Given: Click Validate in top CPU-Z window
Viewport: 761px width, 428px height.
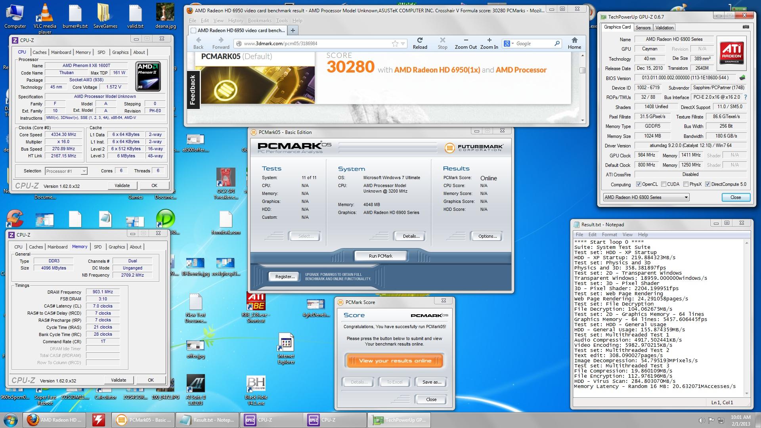Looking at the screenshot, I should click(x=122, y=185).
